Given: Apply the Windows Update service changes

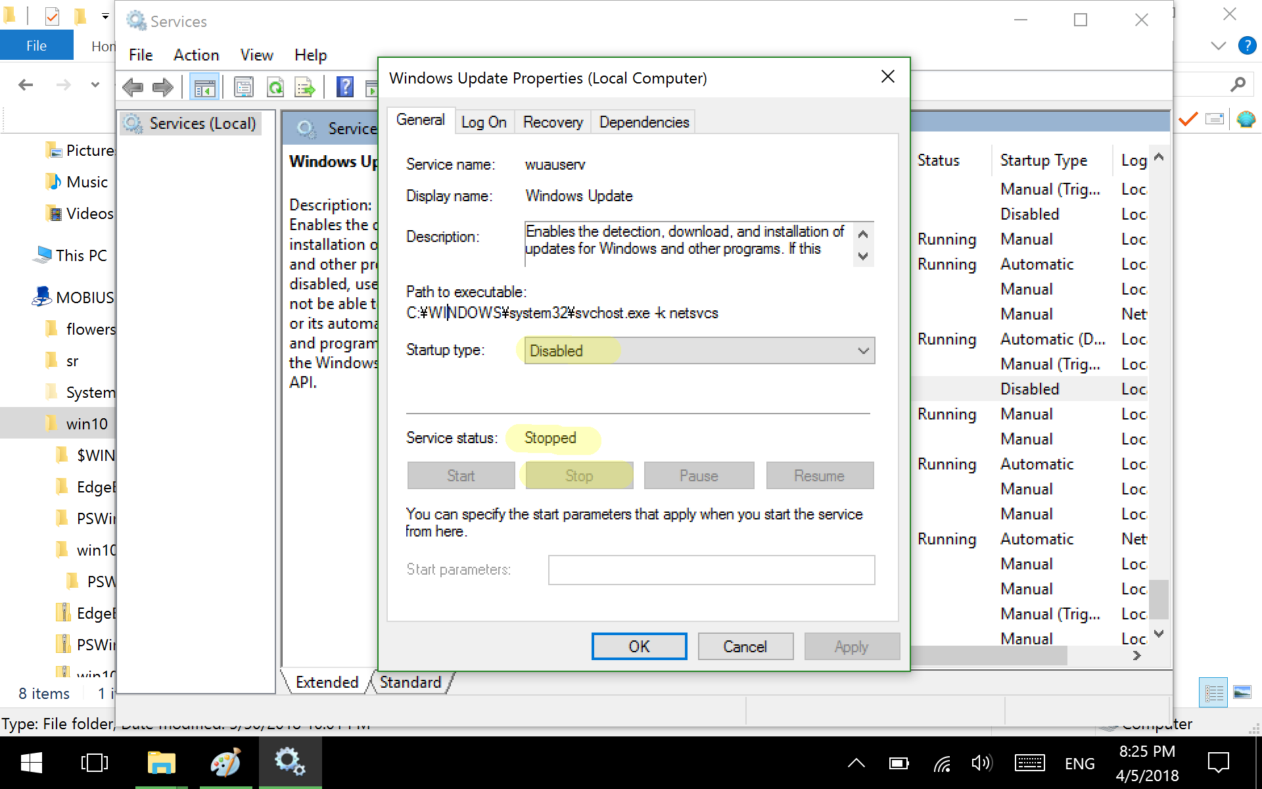Looking at the screenshot, I should tap(852, 646).
